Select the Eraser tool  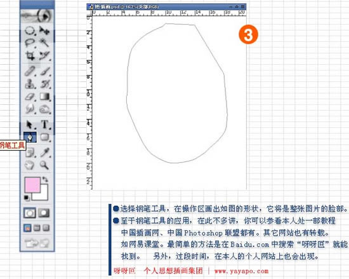point(30,97)
